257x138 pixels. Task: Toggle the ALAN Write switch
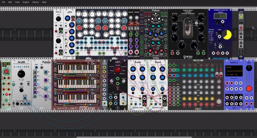[28, 84]
